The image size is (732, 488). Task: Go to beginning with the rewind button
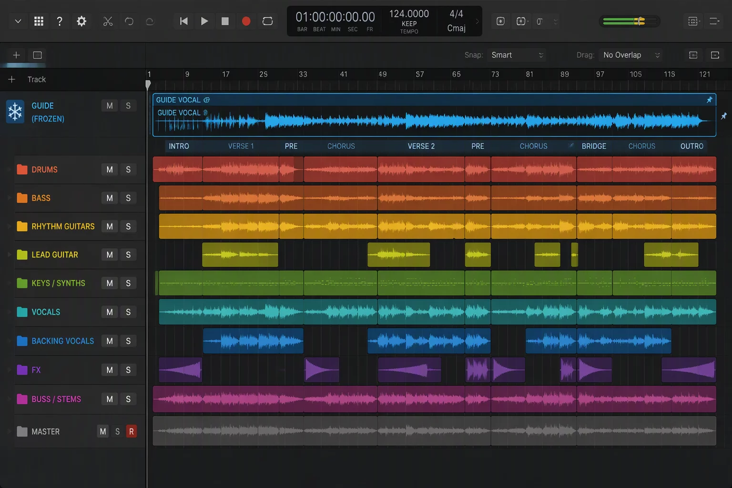coord(183,21)
